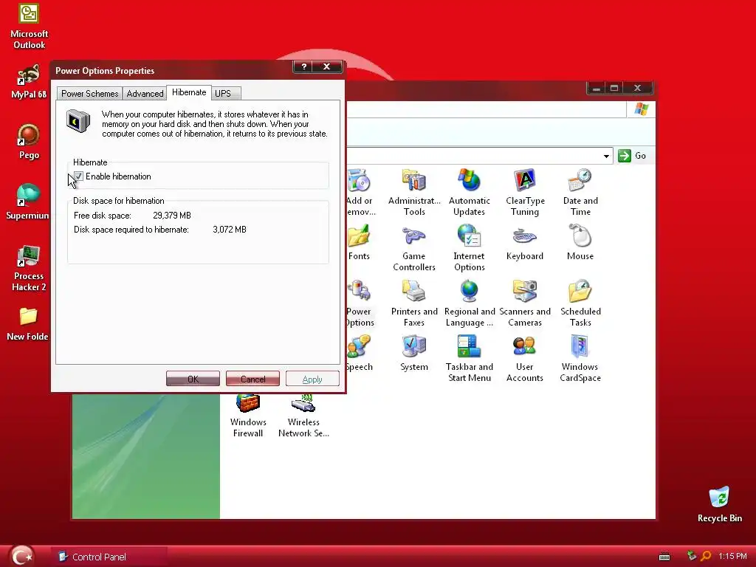Image resolution: width=756 pixels, height=567 pixels.
Task: Open Internet Options icon
Action: (x=469, y=247)
